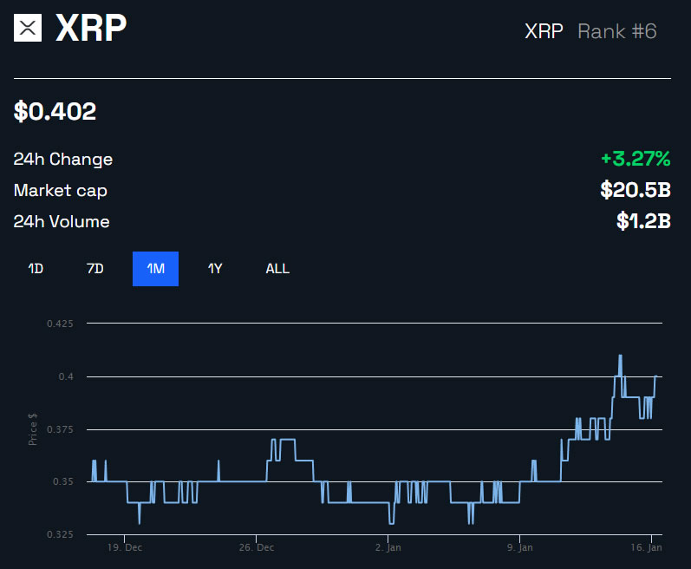
Task: Click the chart peak near 0.41
Action: pos(620,356)
